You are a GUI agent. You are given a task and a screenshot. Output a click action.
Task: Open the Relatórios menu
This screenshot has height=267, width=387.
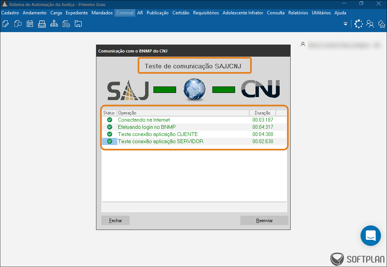tap(298, 13)
